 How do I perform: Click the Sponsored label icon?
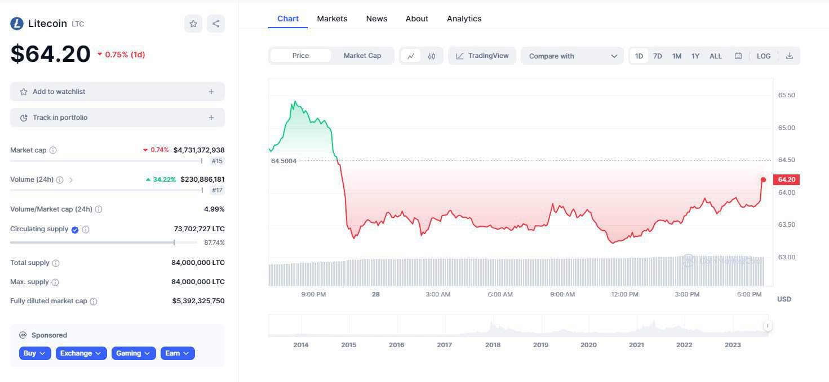pyautogui.click(x=23, y=335)
